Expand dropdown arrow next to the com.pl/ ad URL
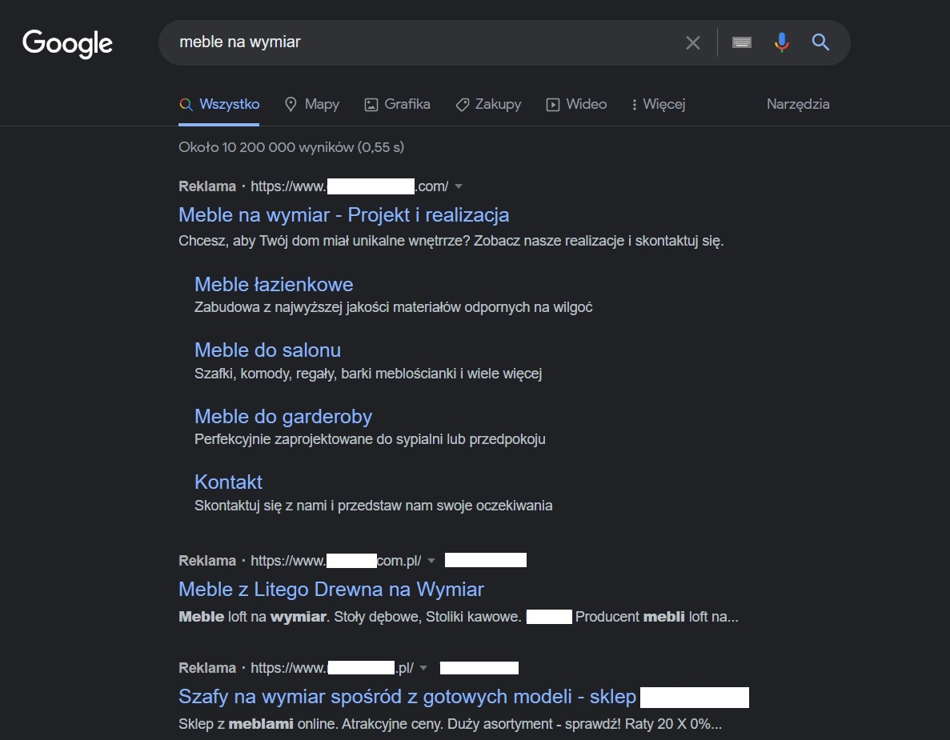Image resolution: width=950 pixels, height=740 pixels. [431, 561]
